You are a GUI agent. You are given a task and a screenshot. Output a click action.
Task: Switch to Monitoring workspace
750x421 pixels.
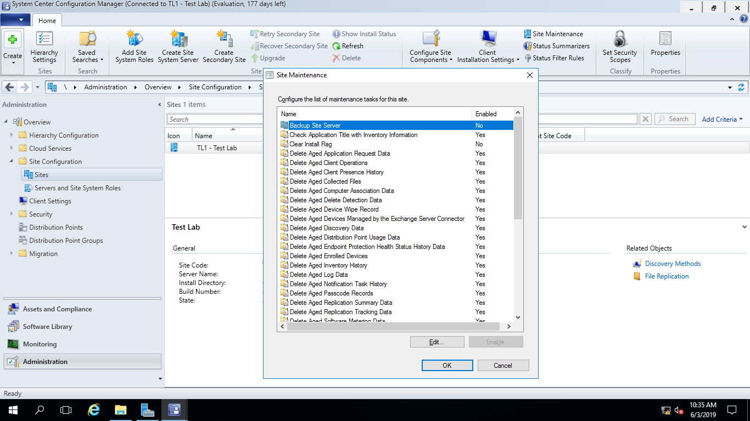coord(82,344)
